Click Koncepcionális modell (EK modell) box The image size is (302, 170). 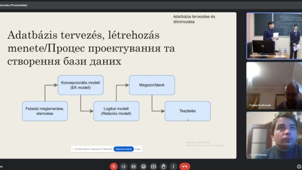click(x=81, y=85)
